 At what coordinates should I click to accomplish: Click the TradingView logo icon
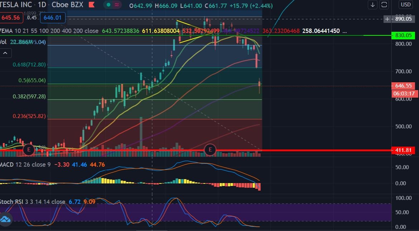click(x=5, y=219)
